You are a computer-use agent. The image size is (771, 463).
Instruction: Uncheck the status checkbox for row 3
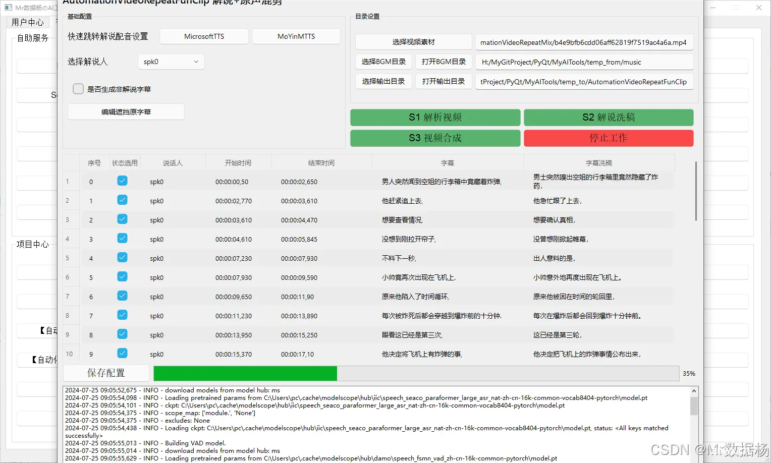tap(122, 238)
